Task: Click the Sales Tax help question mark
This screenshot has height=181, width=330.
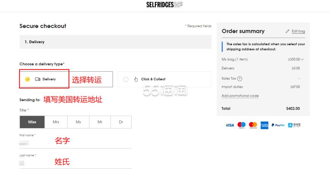Action: [239, 79]
